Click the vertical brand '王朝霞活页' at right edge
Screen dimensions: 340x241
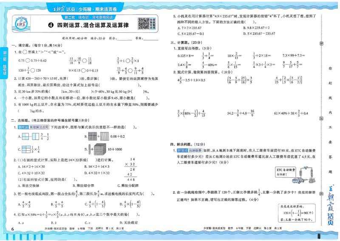point(331,205)
